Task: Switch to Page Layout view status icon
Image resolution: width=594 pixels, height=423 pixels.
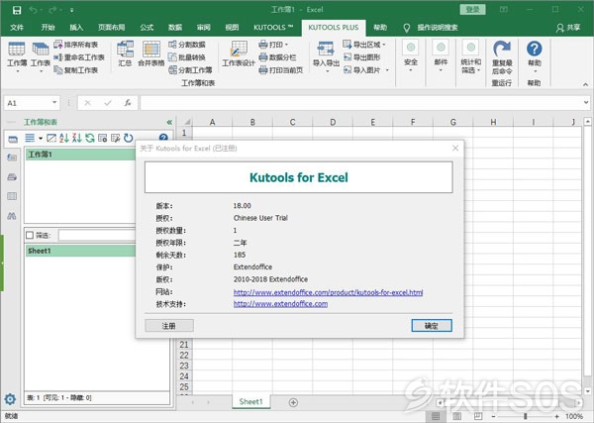Action: coord(456,416)
